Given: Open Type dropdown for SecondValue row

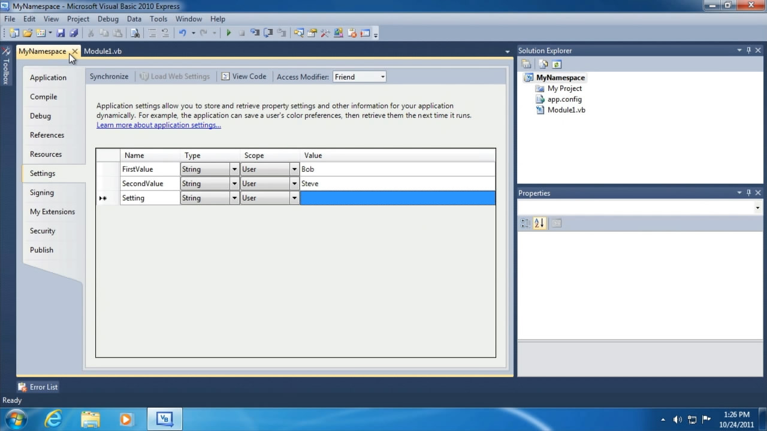Looking at the screenshot, I should (x=234, y=184).
